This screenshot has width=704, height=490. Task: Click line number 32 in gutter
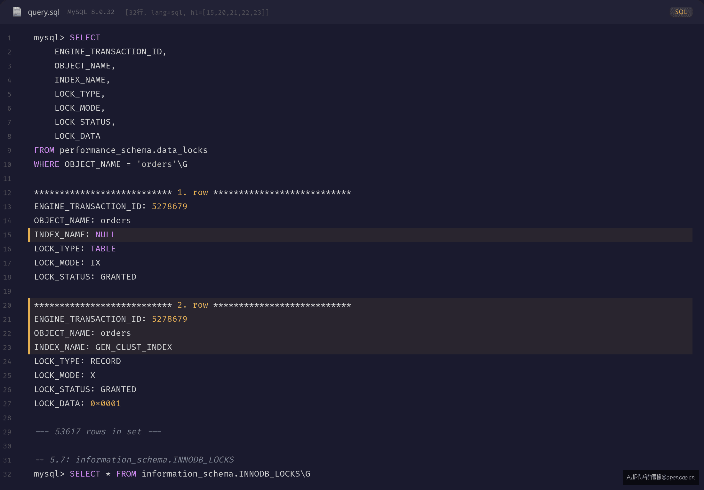tap(7, 474)
